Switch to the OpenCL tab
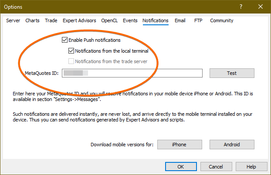 pyautogui.click(x=109, y=20)
